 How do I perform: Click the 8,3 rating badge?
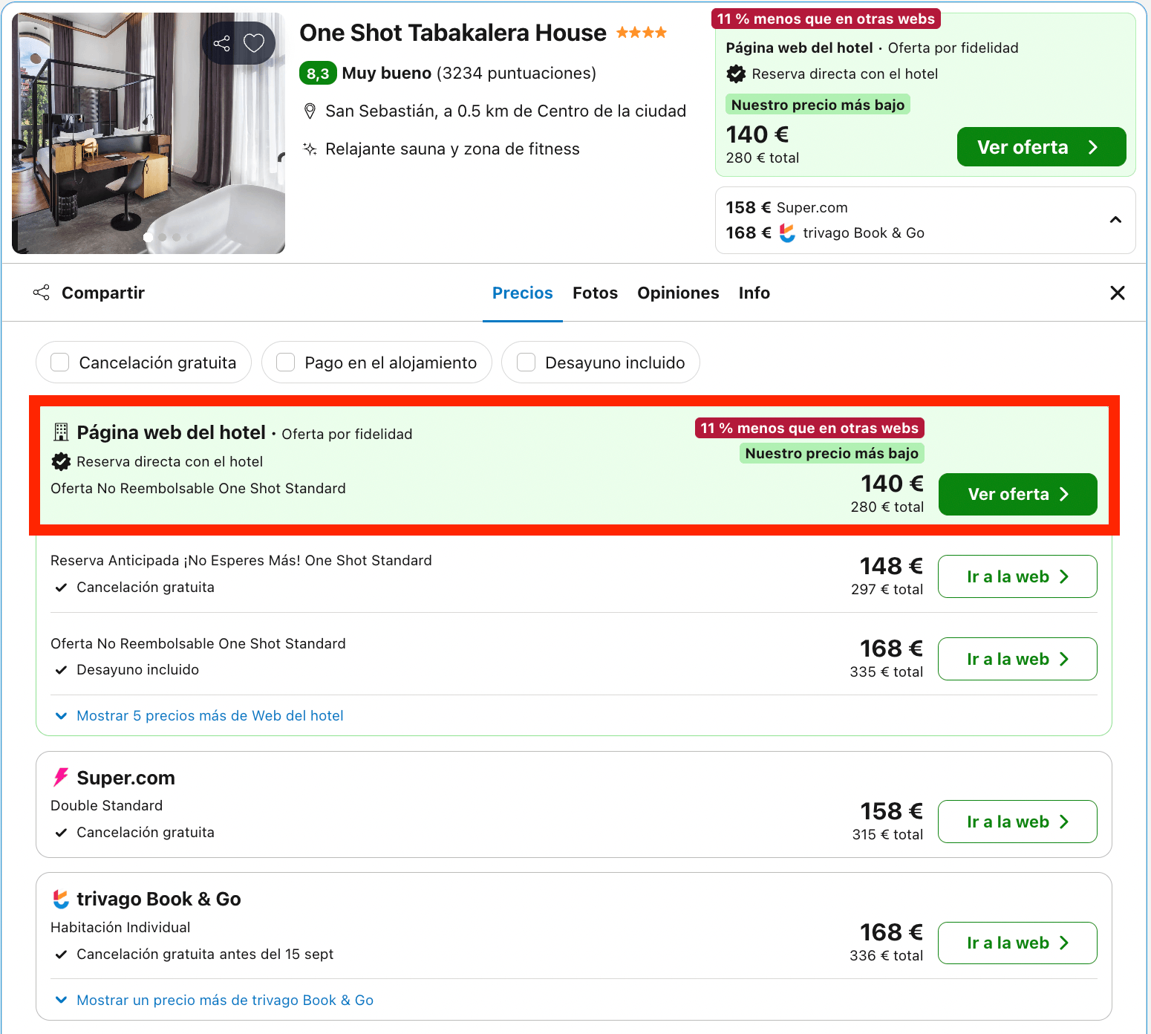[318, 73]
